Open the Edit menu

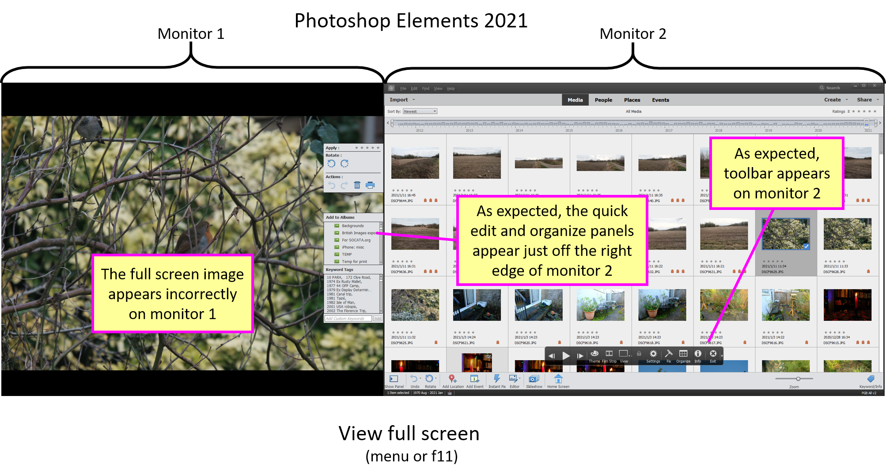tap(414, 88)
